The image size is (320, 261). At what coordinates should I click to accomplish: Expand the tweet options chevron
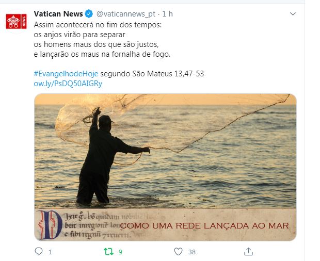(293, 14)
